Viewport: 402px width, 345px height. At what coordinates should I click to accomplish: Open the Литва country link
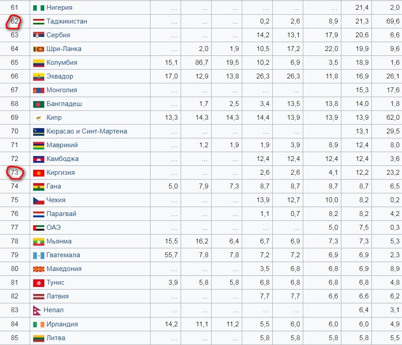click(56, 338)
